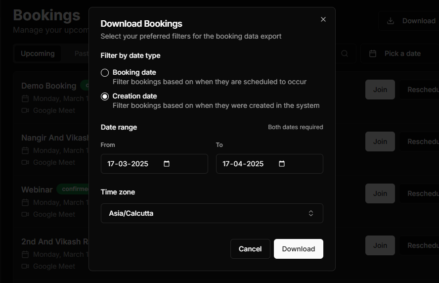Reschedule the 2nd And Vikash booking

[x=419, y=245]
